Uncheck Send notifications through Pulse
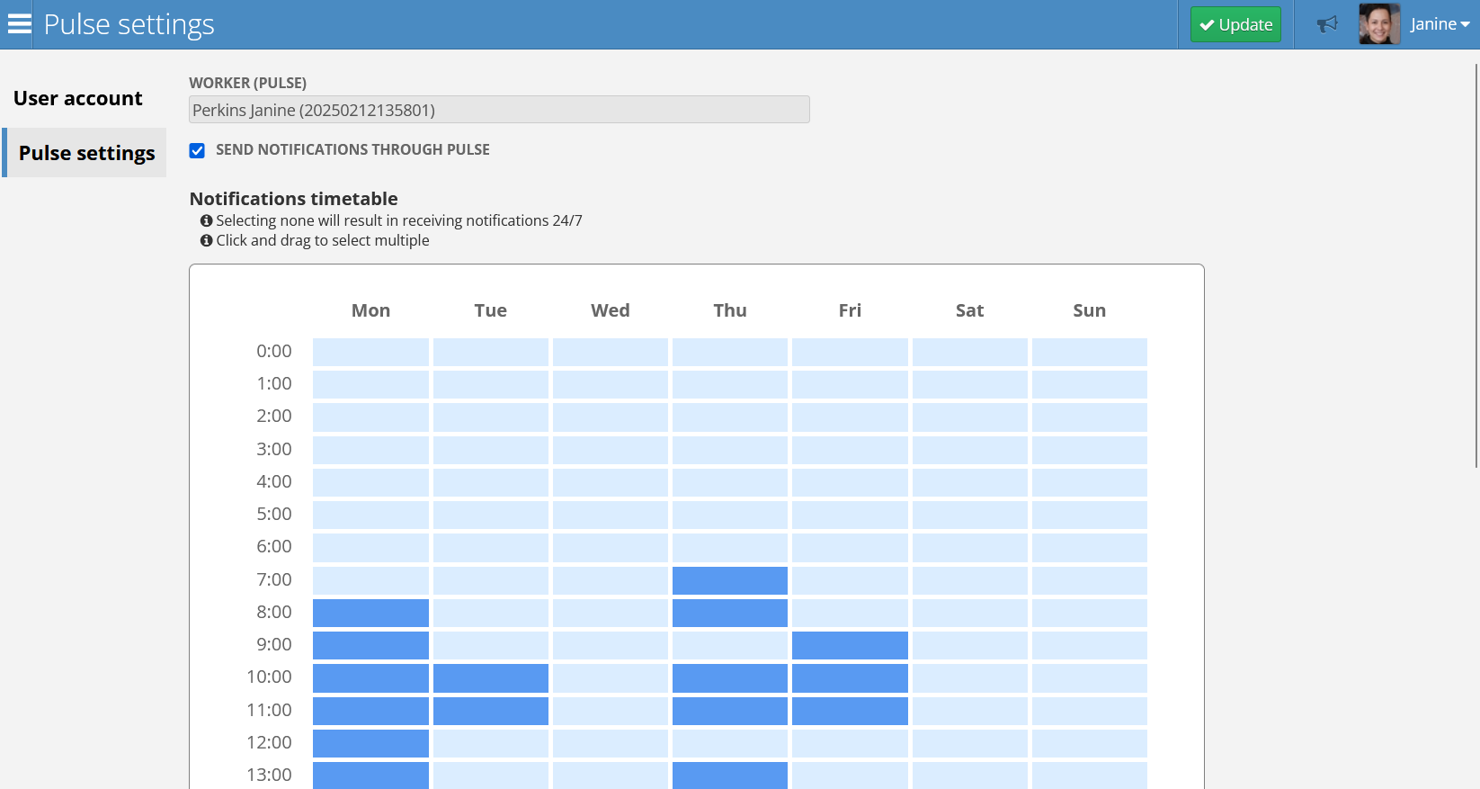Viewport: 1480px width, 789px height. point(197,150)
